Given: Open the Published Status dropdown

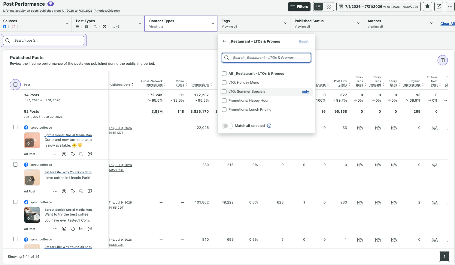Looking at the screenshot, I should pos(327,23).
